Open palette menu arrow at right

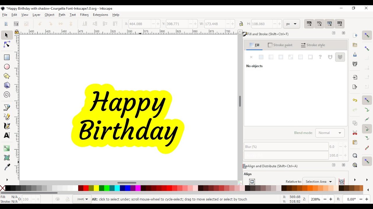[368, 190]
